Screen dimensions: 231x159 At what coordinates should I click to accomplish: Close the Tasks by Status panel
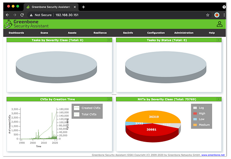point(218,40)
